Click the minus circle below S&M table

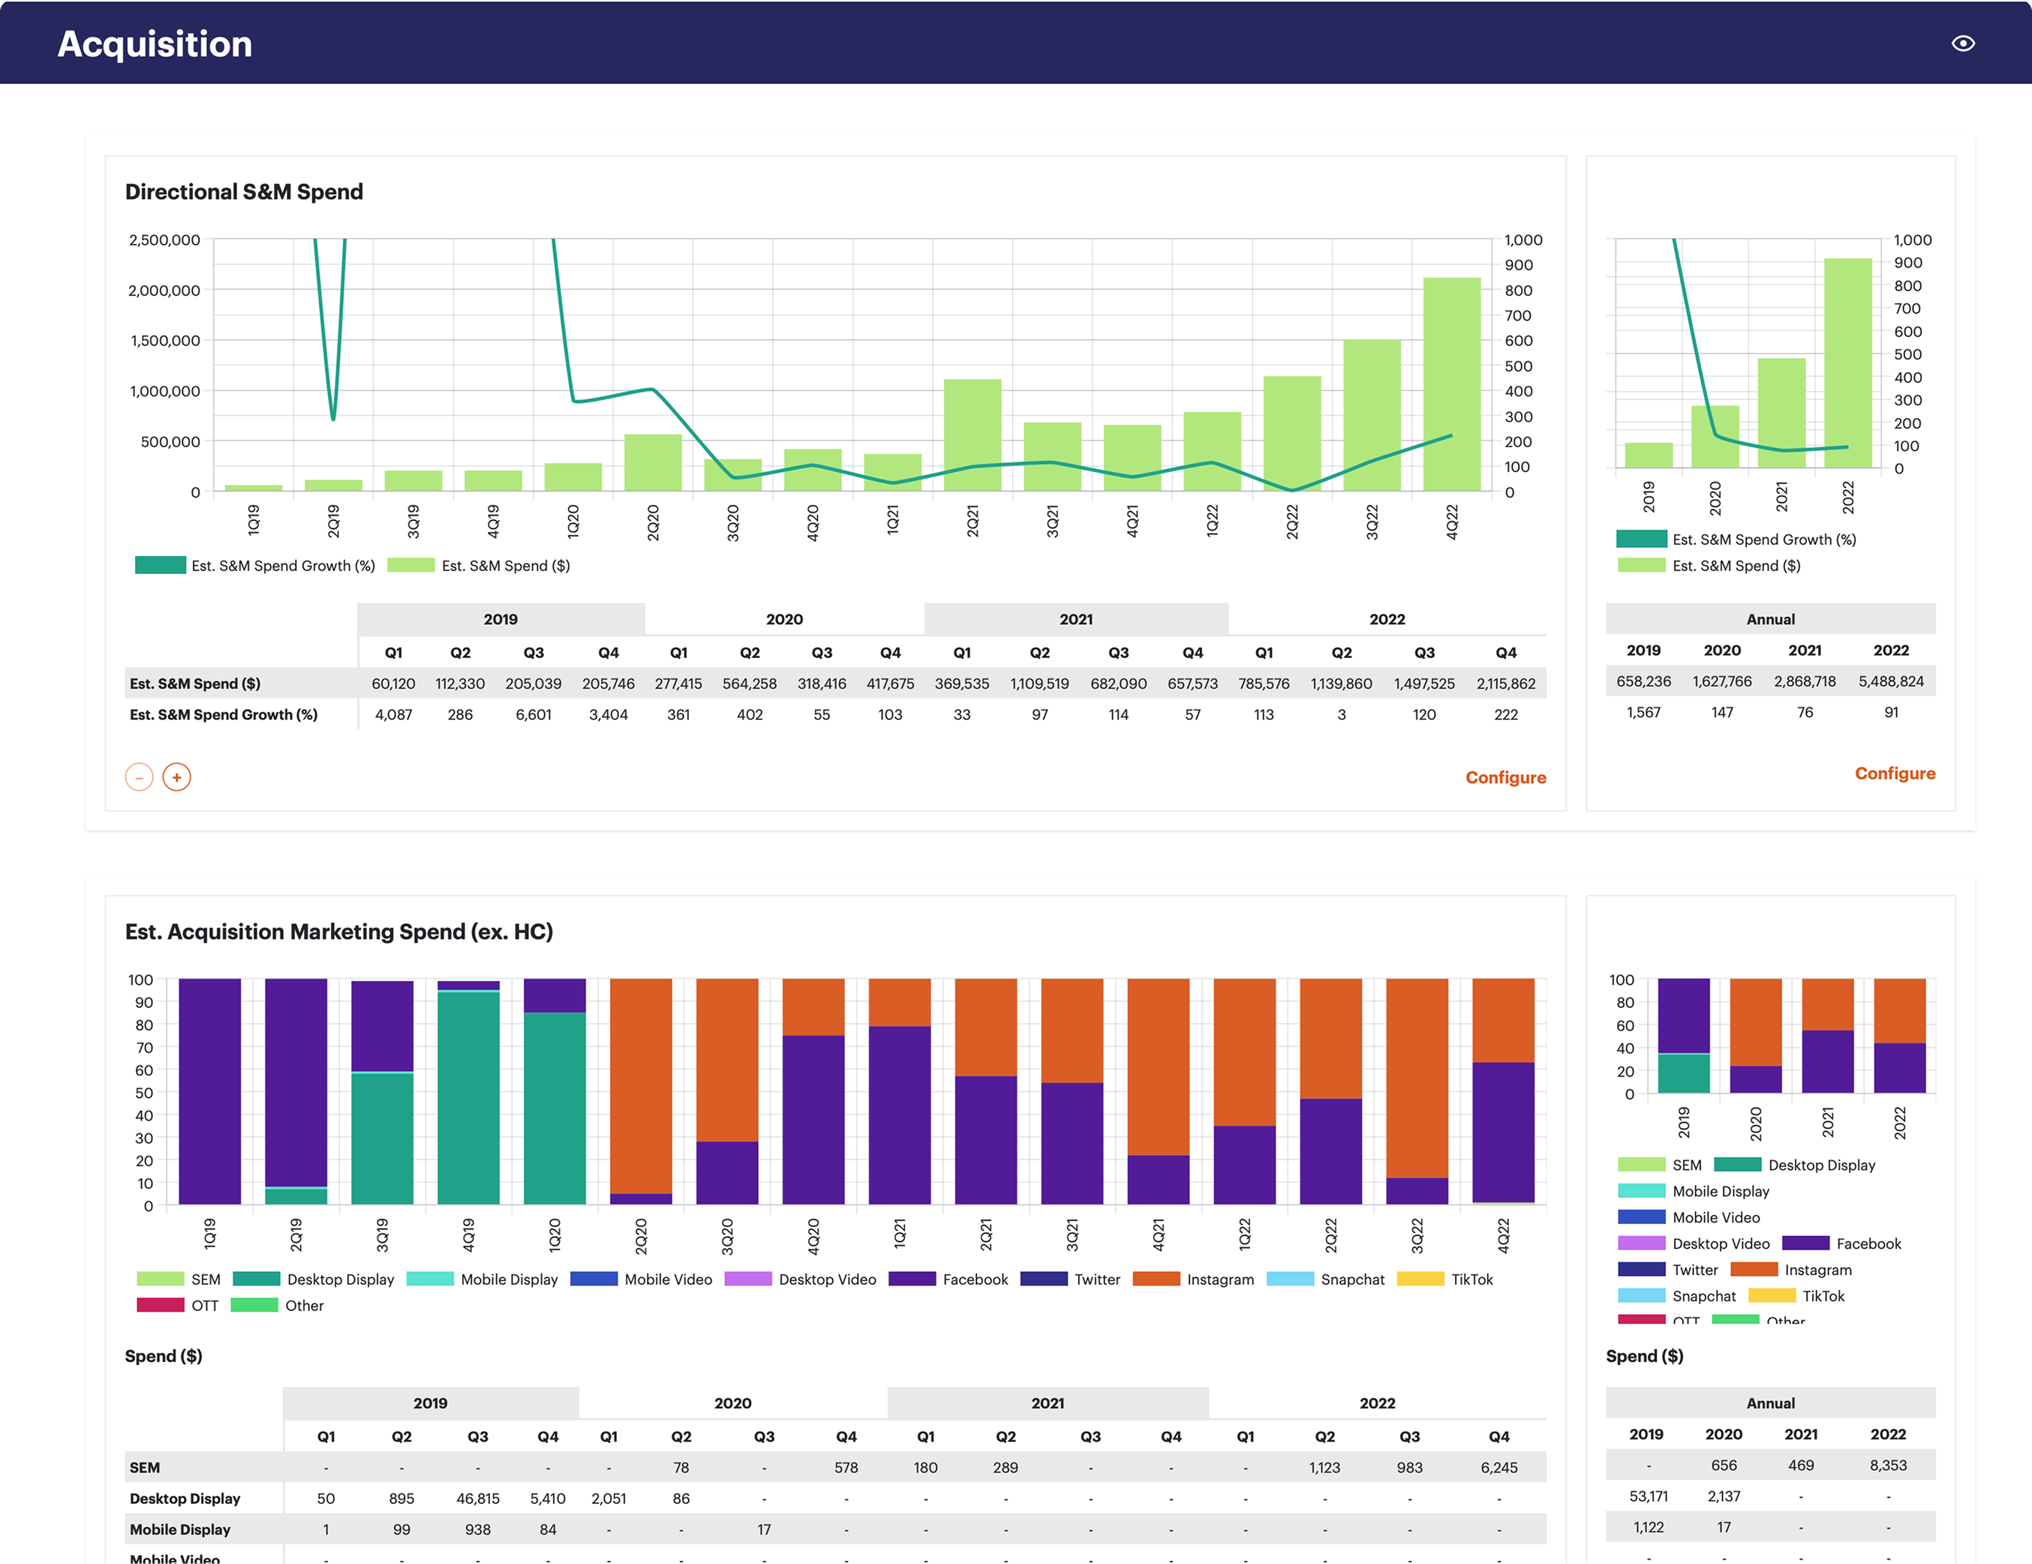pyautogui.click(x=140, y=777)
